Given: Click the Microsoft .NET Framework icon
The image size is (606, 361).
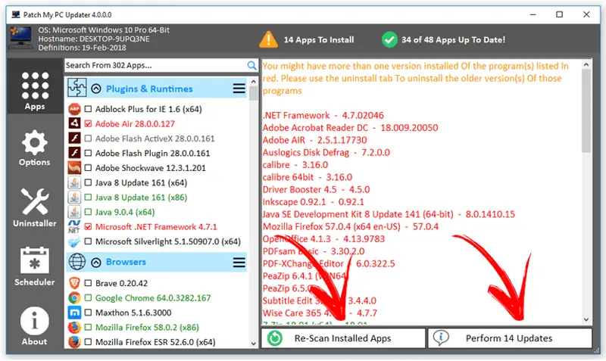Looking at the screenshot, I should click(x=74, y=226).
